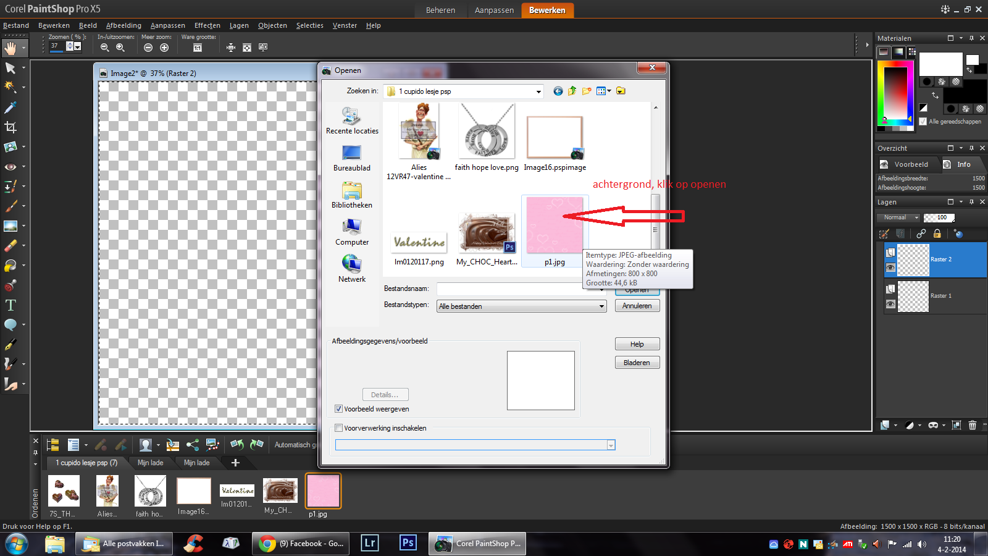The width and height of the screenshot is (988, 556).
Task: Select the Pick arrow tool
Action: (x=10, y=68)
